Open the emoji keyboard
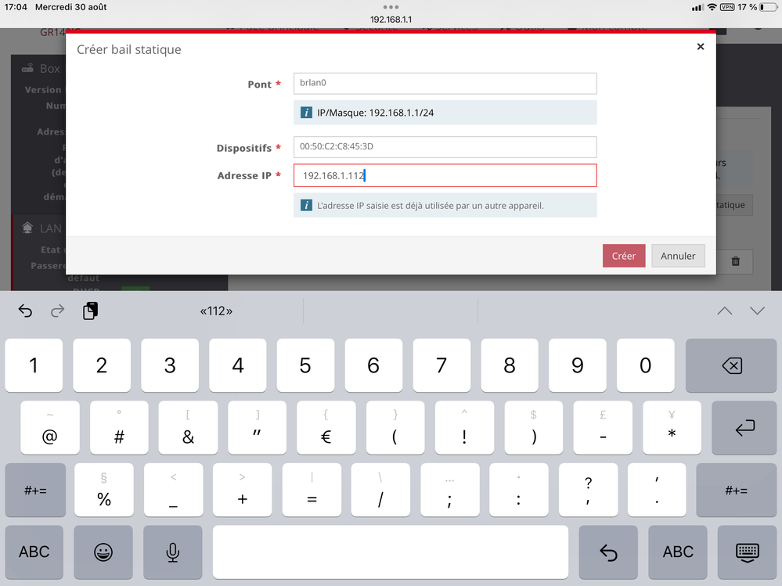This screenshot has width=782, height=586. coord(103,552)
